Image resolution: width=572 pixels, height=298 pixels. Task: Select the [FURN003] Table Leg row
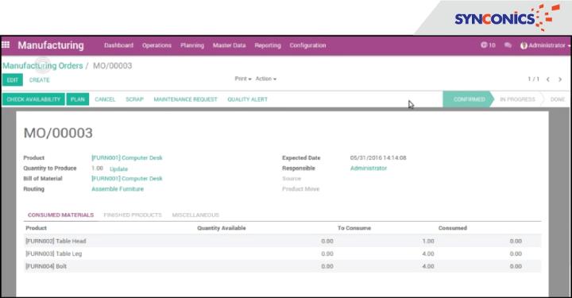point(282,253)
